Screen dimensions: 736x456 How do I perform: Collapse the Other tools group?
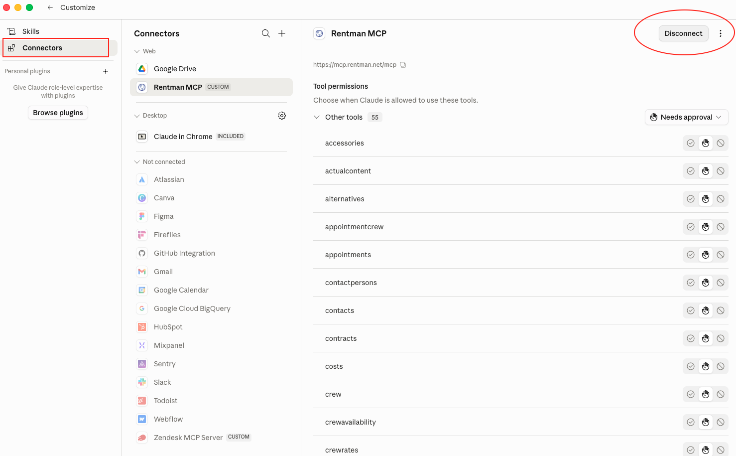[x=317, y=117]
